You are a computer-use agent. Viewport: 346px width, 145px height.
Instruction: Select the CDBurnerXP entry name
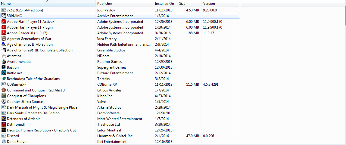click(x=17, y=85)
